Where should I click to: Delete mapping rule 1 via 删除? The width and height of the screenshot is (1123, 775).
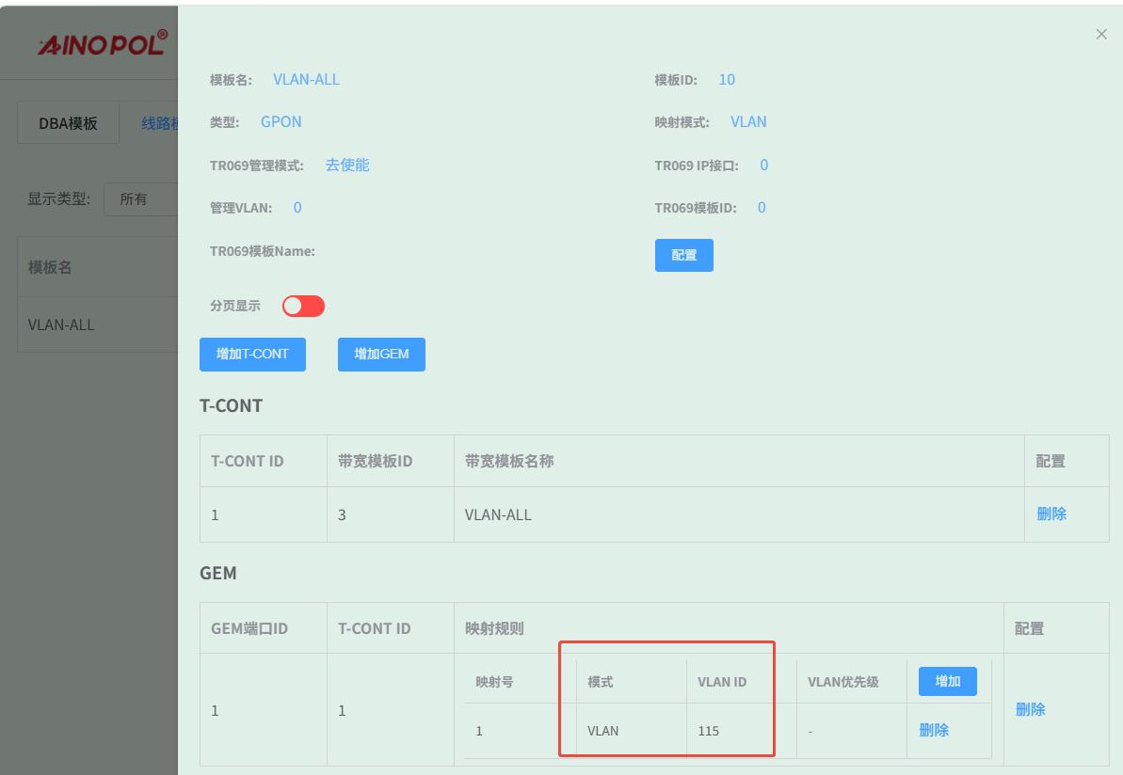click(934, 731)
